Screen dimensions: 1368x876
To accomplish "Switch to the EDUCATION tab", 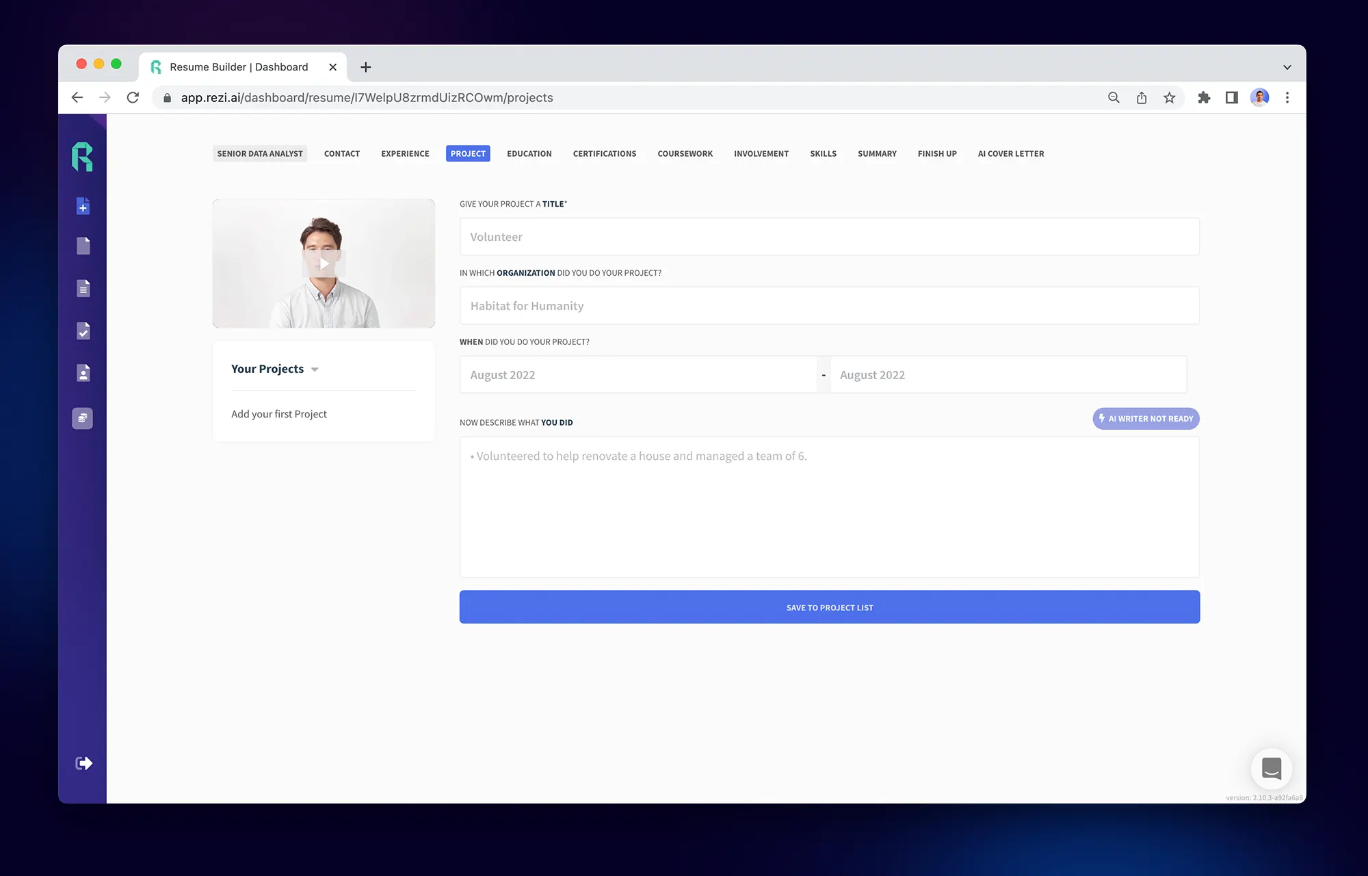I will pos(529,153).
